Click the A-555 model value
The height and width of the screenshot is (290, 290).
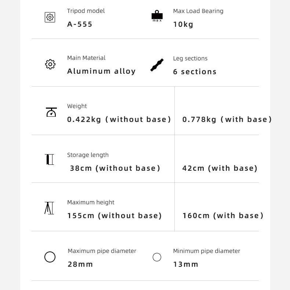tap(80, 25)
